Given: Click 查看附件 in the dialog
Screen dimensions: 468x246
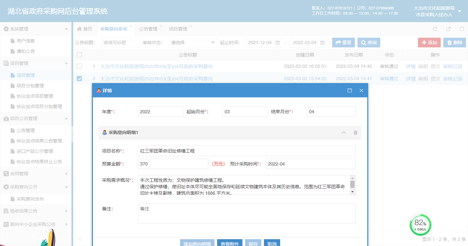Looking at the screenshot, I should (x=230, y=243).
